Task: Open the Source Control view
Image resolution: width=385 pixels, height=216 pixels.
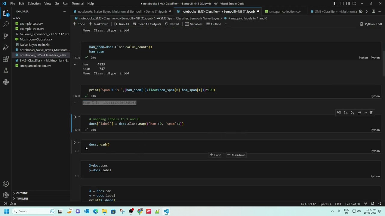Action: [x=6, y=36]
